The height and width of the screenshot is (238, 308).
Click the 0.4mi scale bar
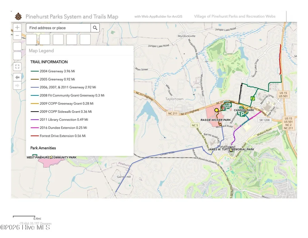tap(24, 216)
